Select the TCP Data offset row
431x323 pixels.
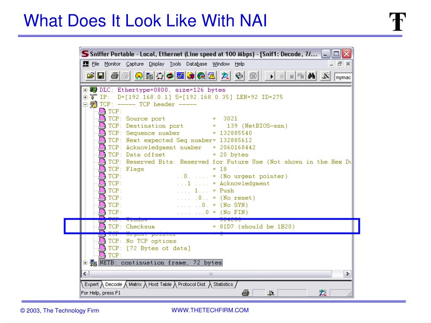tap(174, 155)
